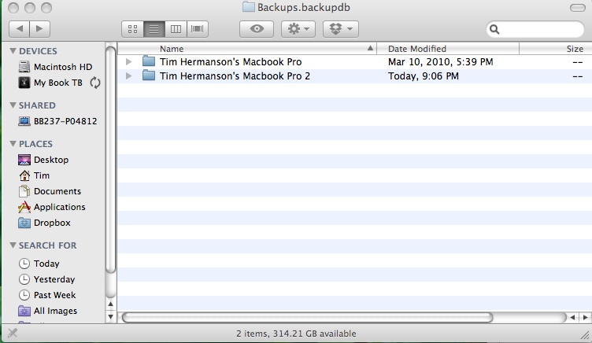Go back with the left arrow button
The image size is (592, 343).
19,28
